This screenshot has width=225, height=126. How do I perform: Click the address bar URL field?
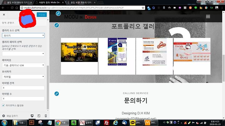tap(82, 8)
